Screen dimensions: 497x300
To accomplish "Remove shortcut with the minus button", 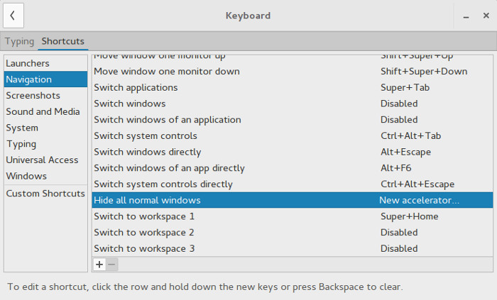I will click(111, 265).
